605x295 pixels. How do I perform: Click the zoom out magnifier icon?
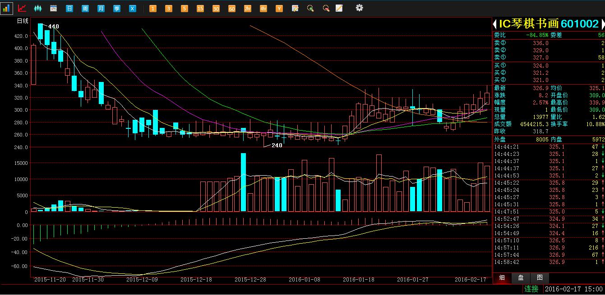(326, 8)
